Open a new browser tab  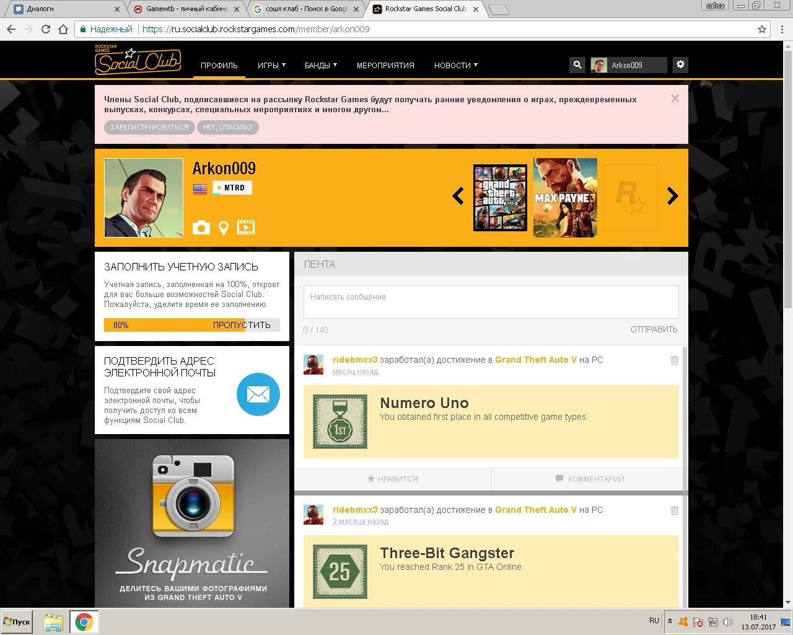(499, 9)
